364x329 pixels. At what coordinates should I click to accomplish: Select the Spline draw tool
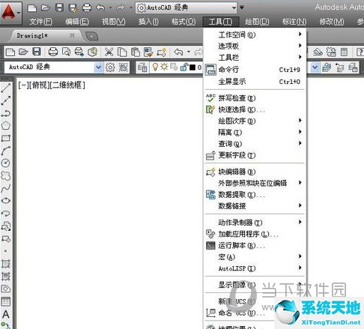(x=6, y=188)
